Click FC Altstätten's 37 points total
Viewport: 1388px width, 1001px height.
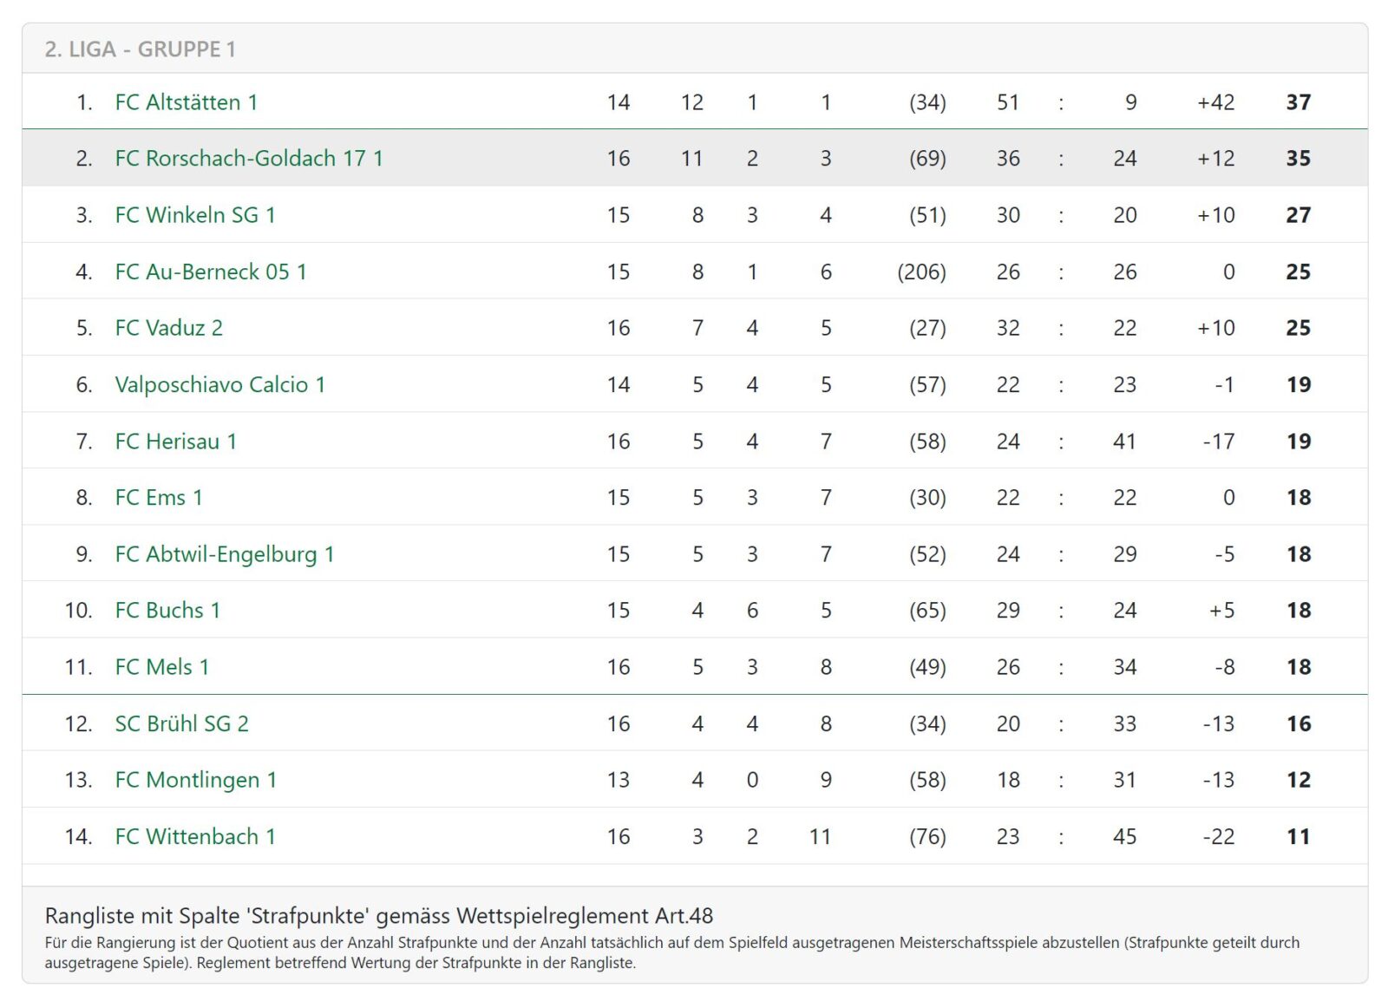[1298, 102]
